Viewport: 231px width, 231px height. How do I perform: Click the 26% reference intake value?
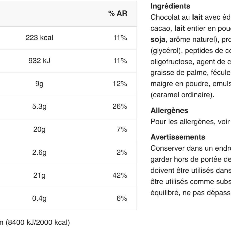click(120, 106)
